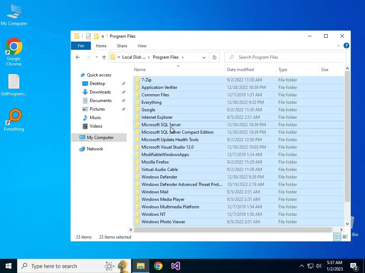Open the Windows Start menu

tap(9, 266)
